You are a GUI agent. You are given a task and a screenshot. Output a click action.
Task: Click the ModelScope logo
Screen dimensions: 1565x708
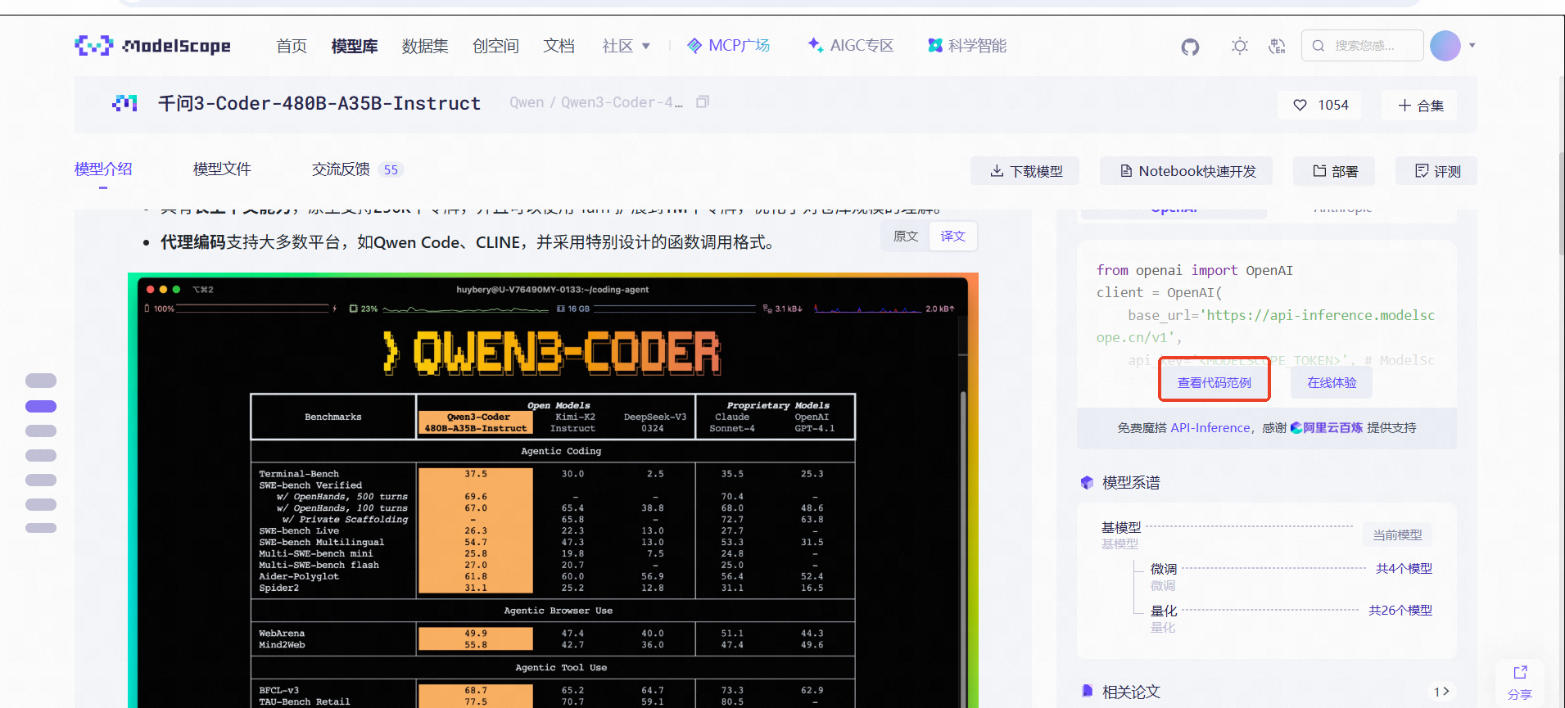pos(152,46)
